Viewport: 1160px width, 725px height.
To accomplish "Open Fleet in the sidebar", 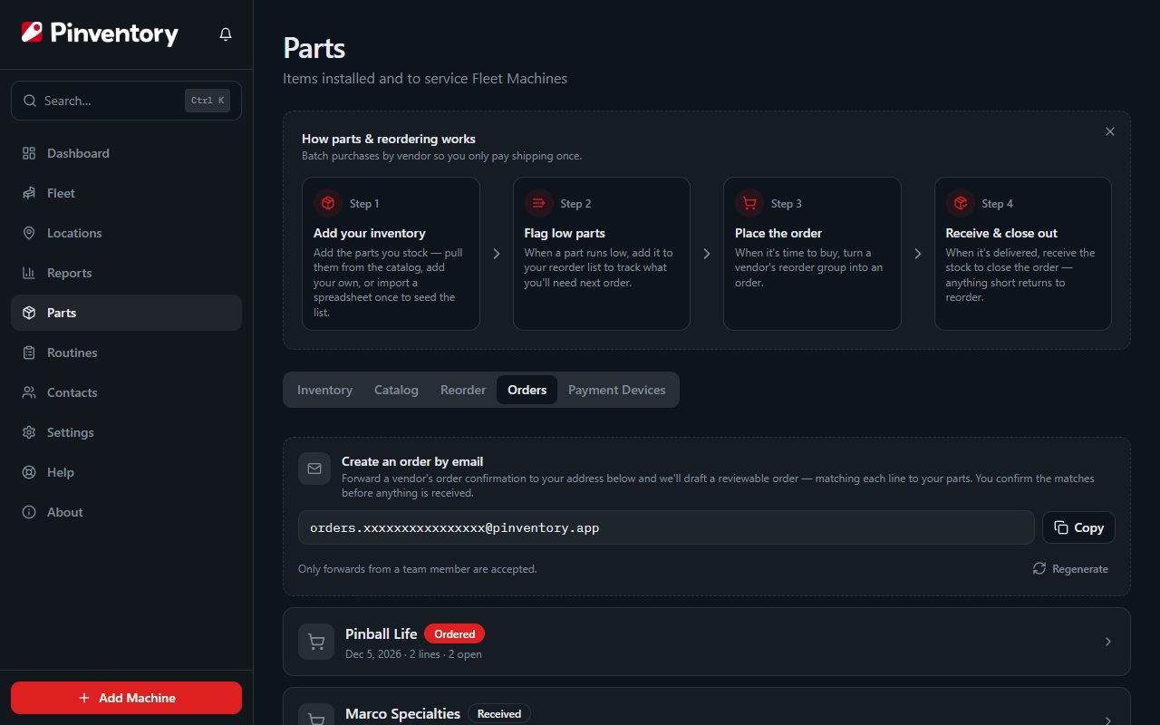I will pyautogui.click(x=126, y=193).
